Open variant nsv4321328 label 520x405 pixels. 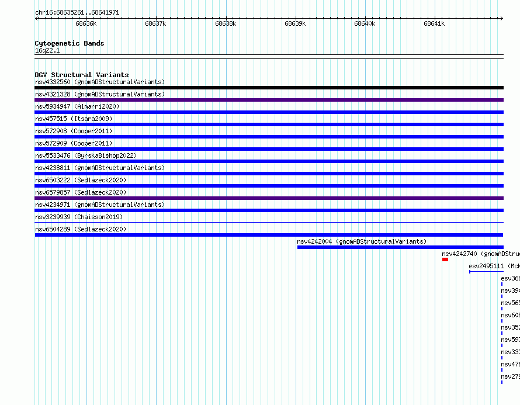point(100,94)
